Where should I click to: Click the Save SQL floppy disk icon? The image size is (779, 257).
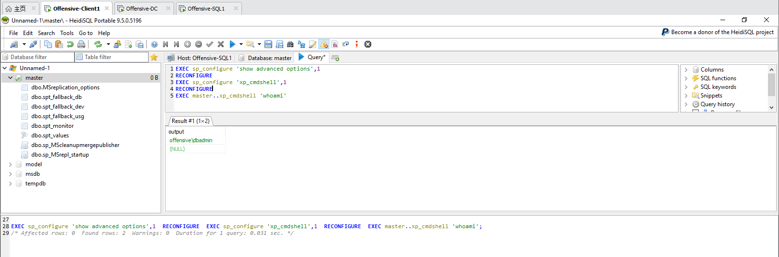click(x=268, y=44)
